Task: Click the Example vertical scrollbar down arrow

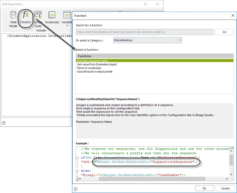Action: click(231, 174)
